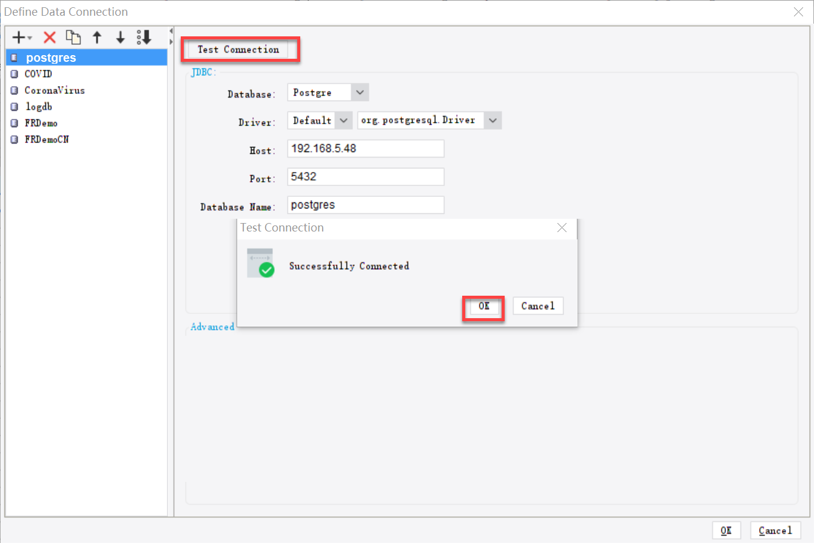Confirm Successfully Connected with OK
Screen dimensions: 814x543
(x=483, y=306)
